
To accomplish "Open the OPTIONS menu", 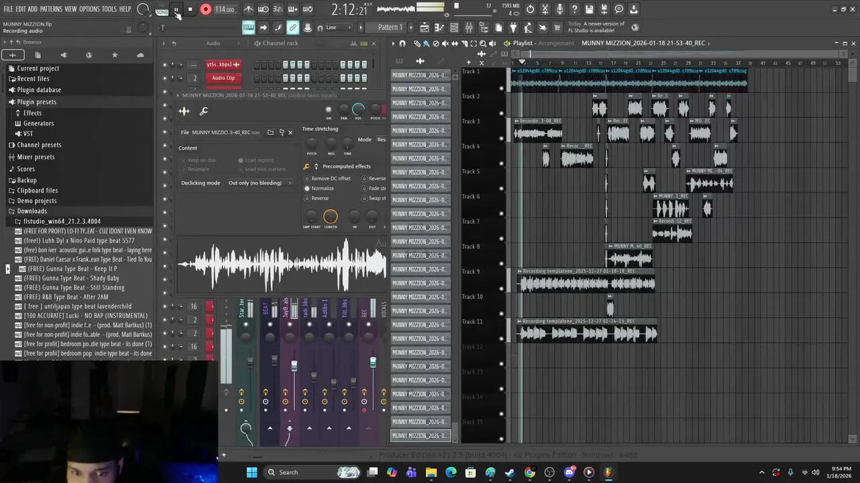I will 89,9.
